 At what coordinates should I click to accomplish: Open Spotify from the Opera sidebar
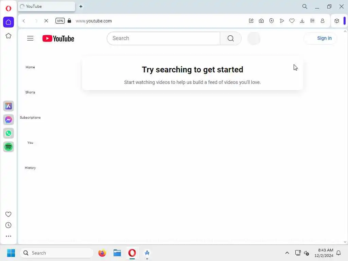click(8, 147)
